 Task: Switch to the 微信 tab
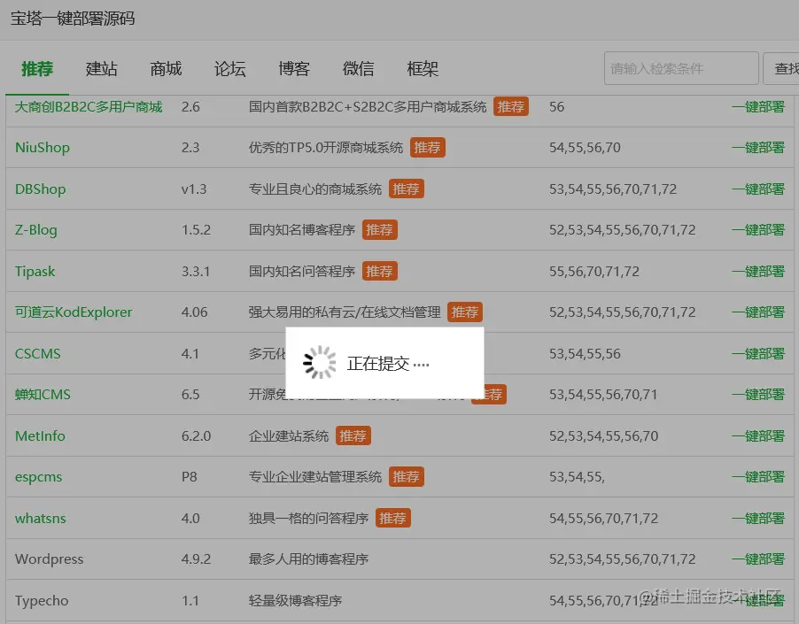pyautogui.click(x=358, y=69)
